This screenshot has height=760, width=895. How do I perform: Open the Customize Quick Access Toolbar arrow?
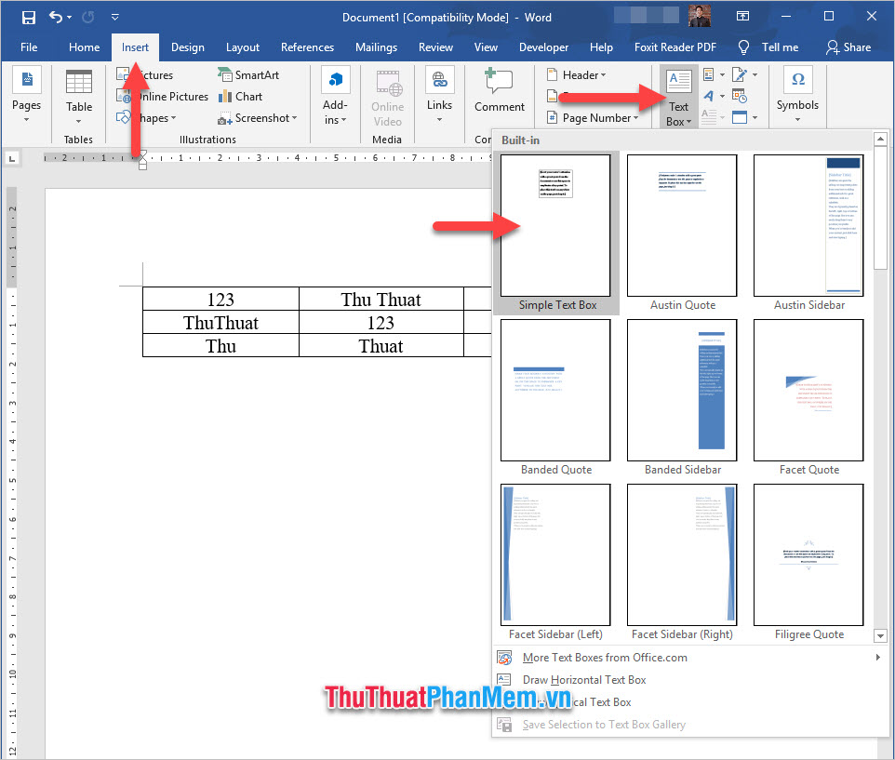coord(114,17)
